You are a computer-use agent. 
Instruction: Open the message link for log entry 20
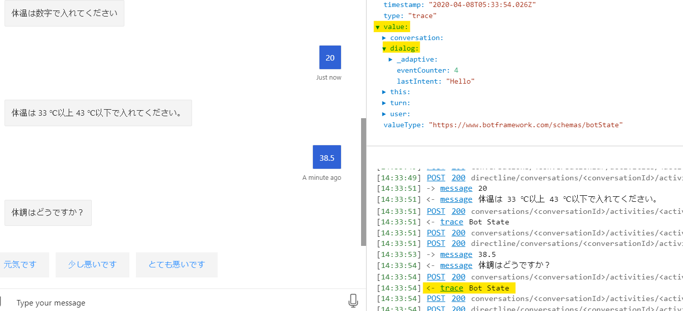coord(456,189)
